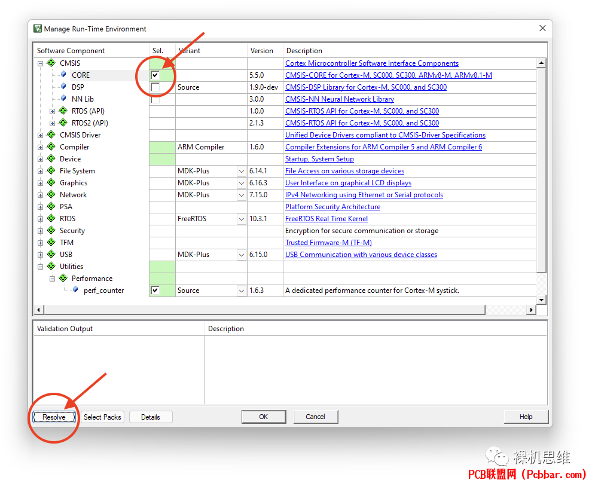The image size is (589, 483).
Task: Click the Validation Output column header
Action: coord(119,329)
